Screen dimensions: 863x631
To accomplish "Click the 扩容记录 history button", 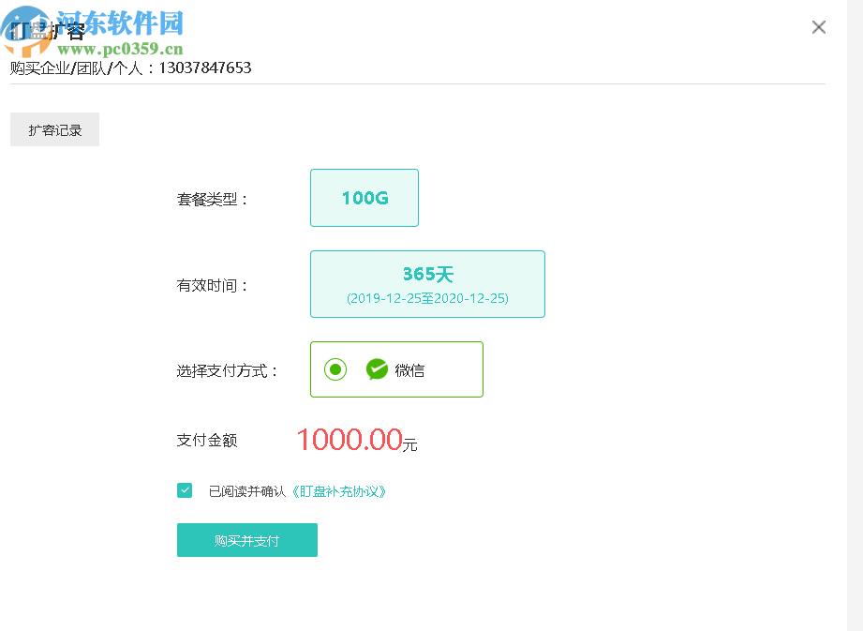I will (x=53, y=129).
